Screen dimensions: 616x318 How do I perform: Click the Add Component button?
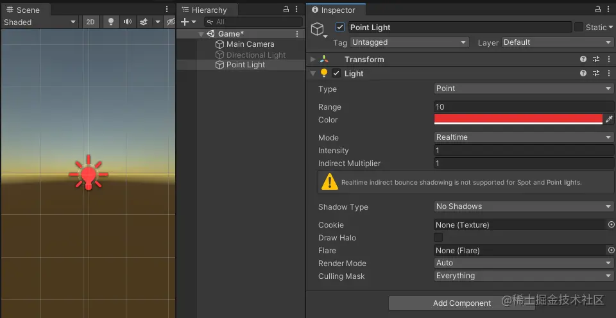pos(461,303)
